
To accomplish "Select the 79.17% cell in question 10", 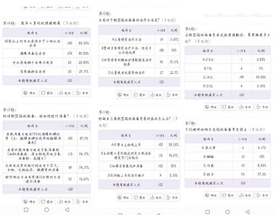I will point(174,62).
